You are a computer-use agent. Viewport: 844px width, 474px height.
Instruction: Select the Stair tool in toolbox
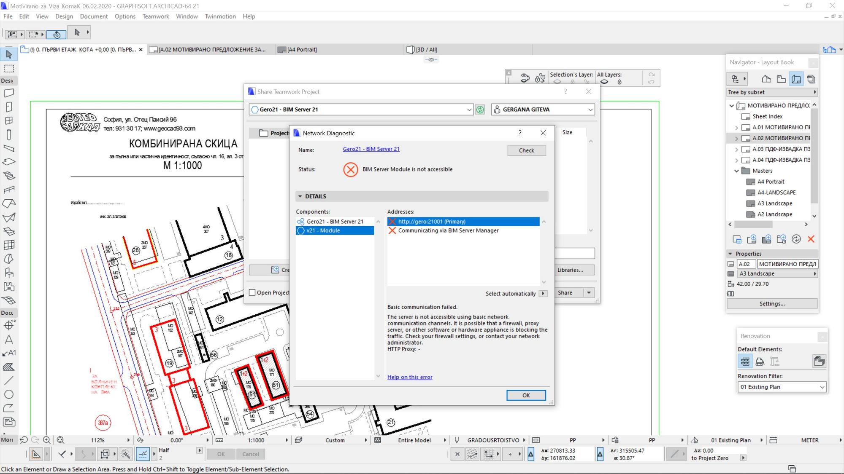[x=9, y=176]
